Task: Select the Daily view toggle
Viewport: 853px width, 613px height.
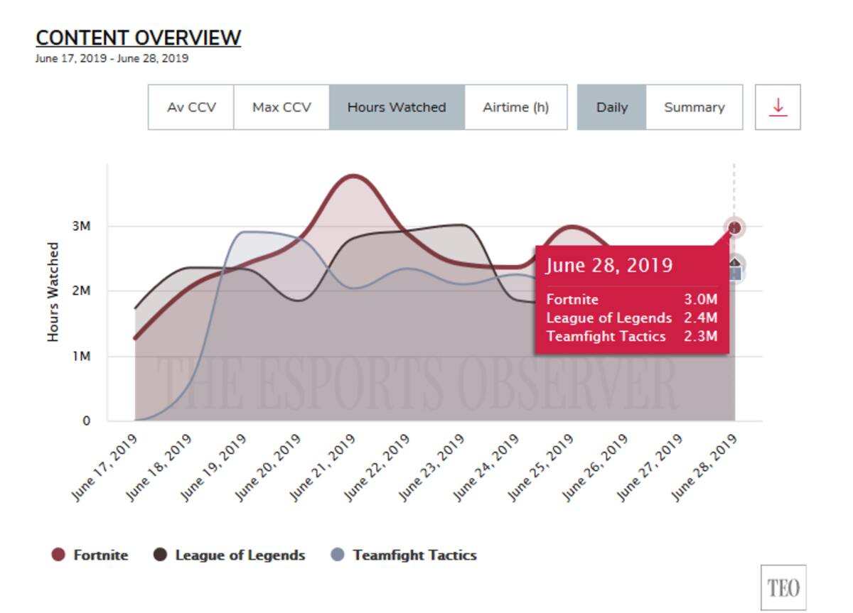Action: [611, 107]
